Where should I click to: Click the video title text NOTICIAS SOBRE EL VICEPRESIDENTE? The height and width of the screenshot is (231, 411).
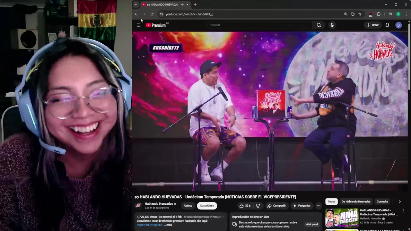[261, 197]
